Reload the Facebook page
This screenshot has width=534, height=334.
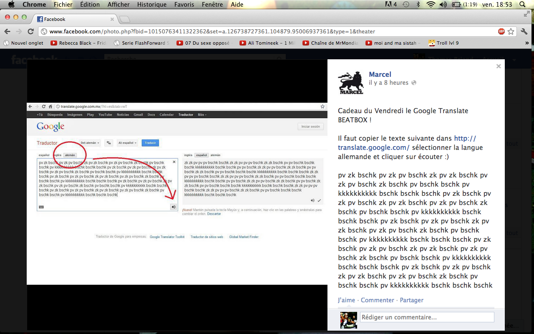click(30, 31)
